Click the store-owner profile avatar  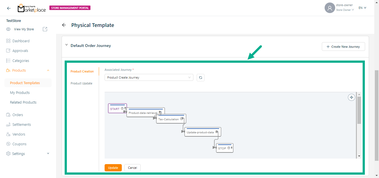[x=330, y=8]
